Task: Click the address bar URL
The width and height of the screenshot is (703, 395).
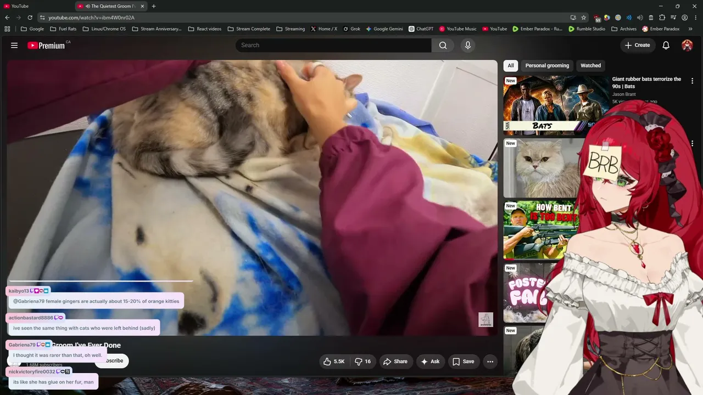Action: tap(91, 18)
